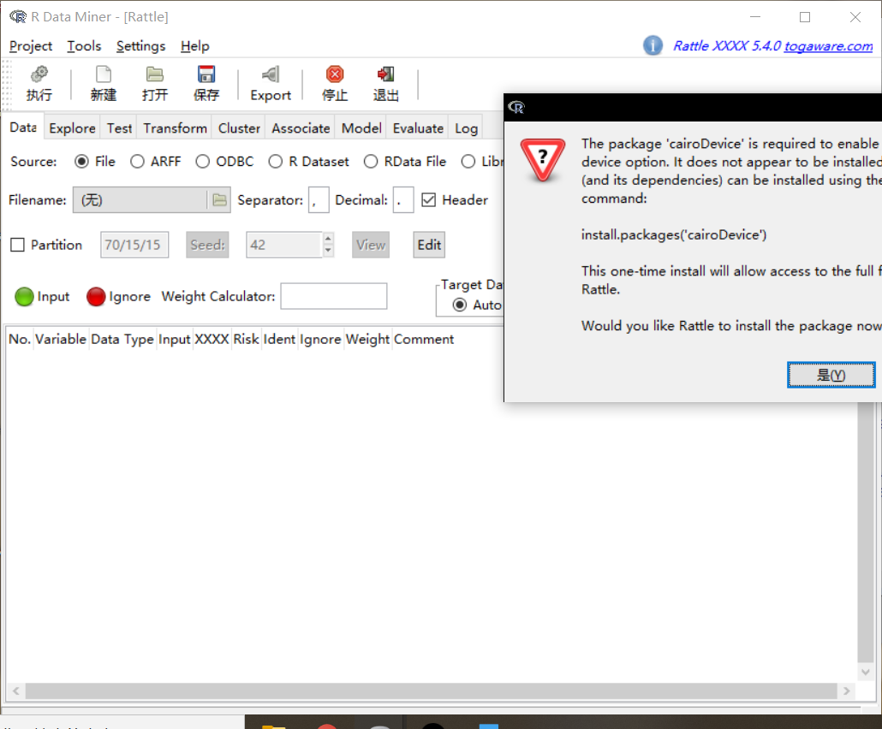The image size is (882, 729).
Task: Switch to the Explore tab
Action: (72, 128)
